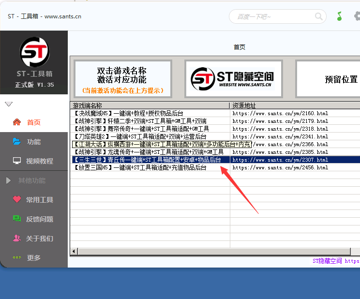Open the 常用工具 sidebar item
This screenshot has height=299, width=360.
pos(34,200)
